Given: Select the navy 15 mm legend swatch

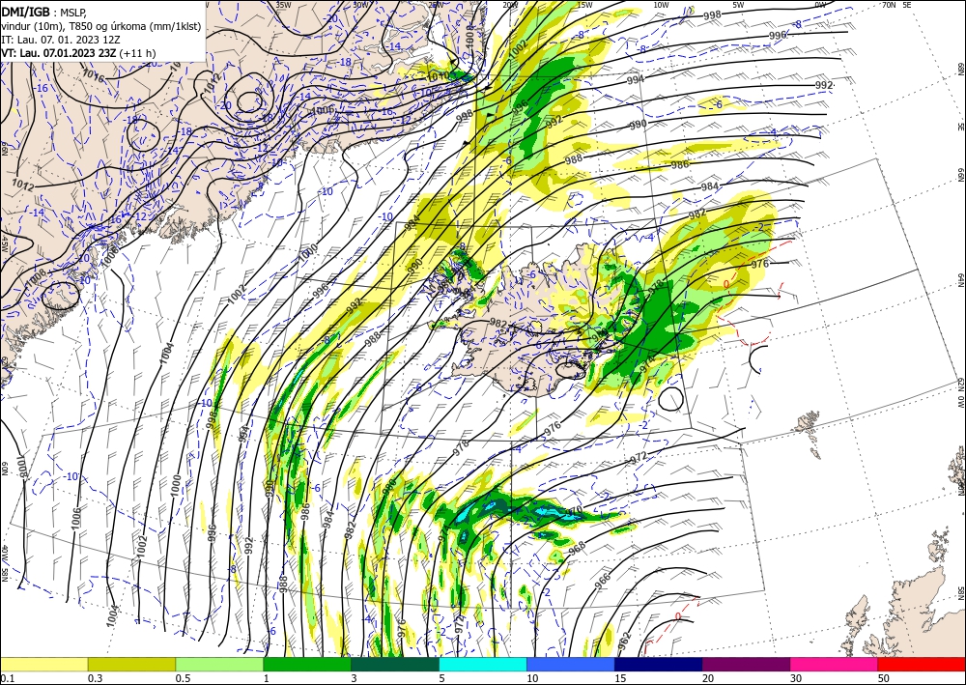Looking at the screenshot, I should (659, 664).
